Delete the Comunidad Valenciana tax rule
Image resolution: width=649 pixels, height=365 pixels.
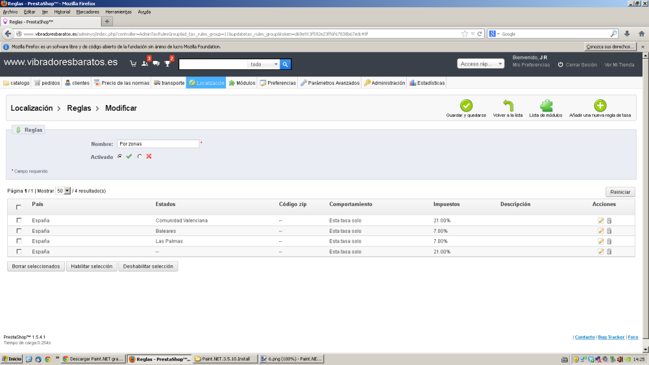click(x=609, y=220)
